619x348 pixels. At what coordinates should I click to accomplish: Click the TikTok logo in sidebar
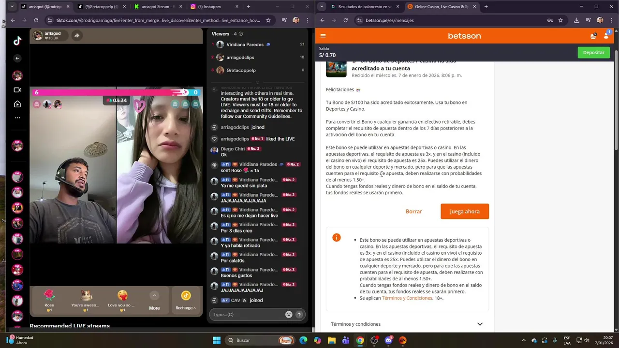(x=17, y=41)
